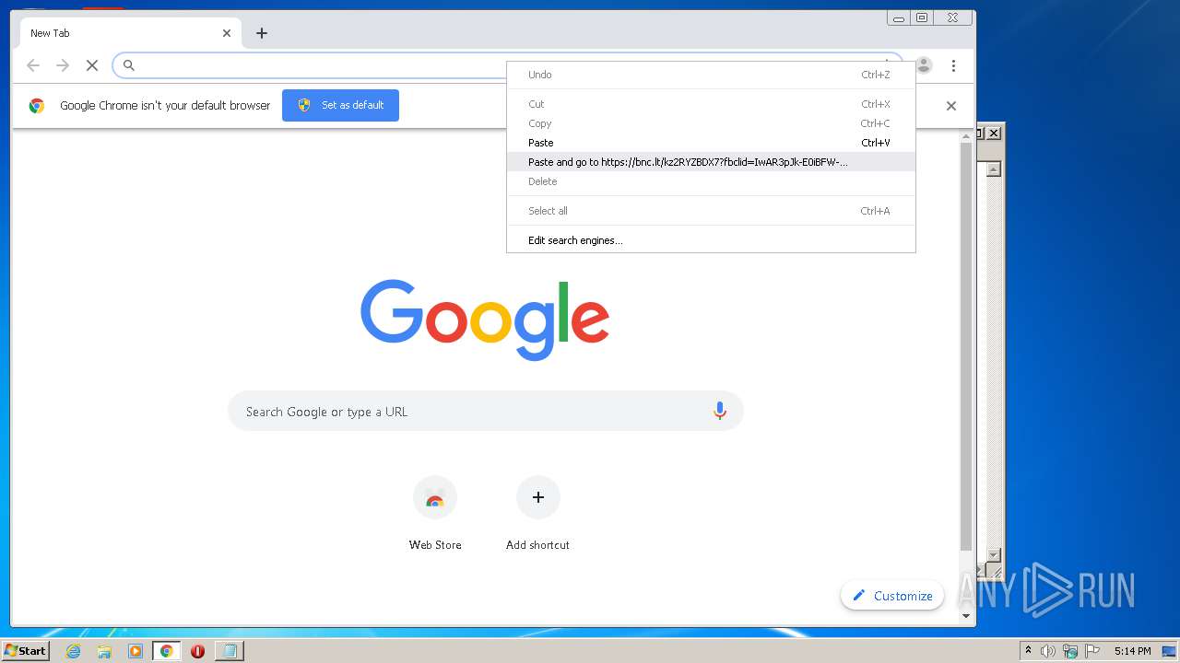The image size is (1180, 663).
Task: Open the Chrome three-dot menu
Action: coord(953,65)
